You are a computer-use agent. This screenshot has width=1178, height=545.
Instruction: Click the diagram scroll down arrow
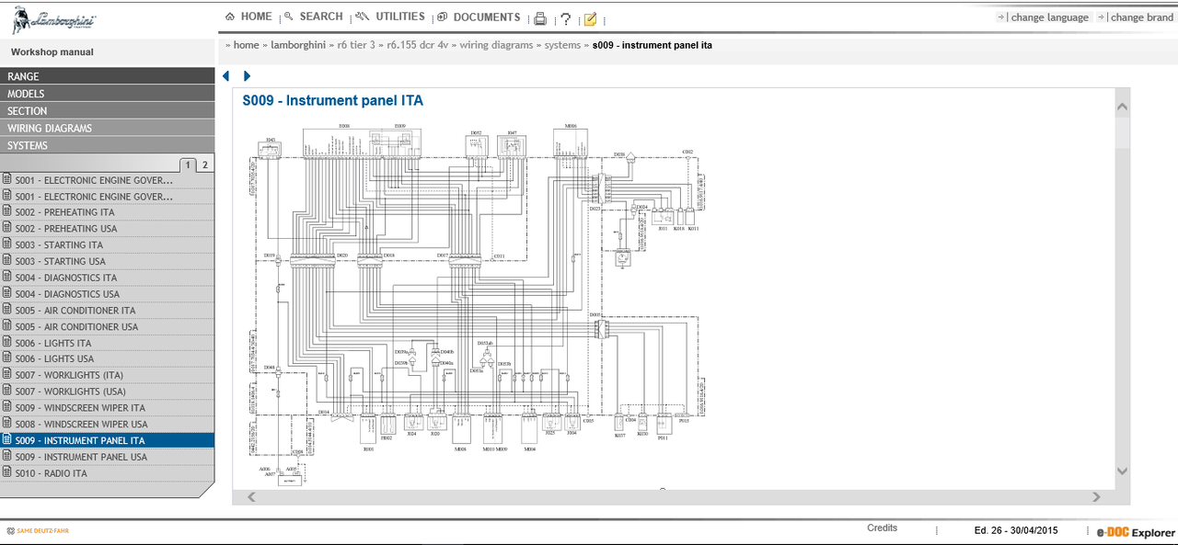pyautogui.click(x=1122, y=471)
